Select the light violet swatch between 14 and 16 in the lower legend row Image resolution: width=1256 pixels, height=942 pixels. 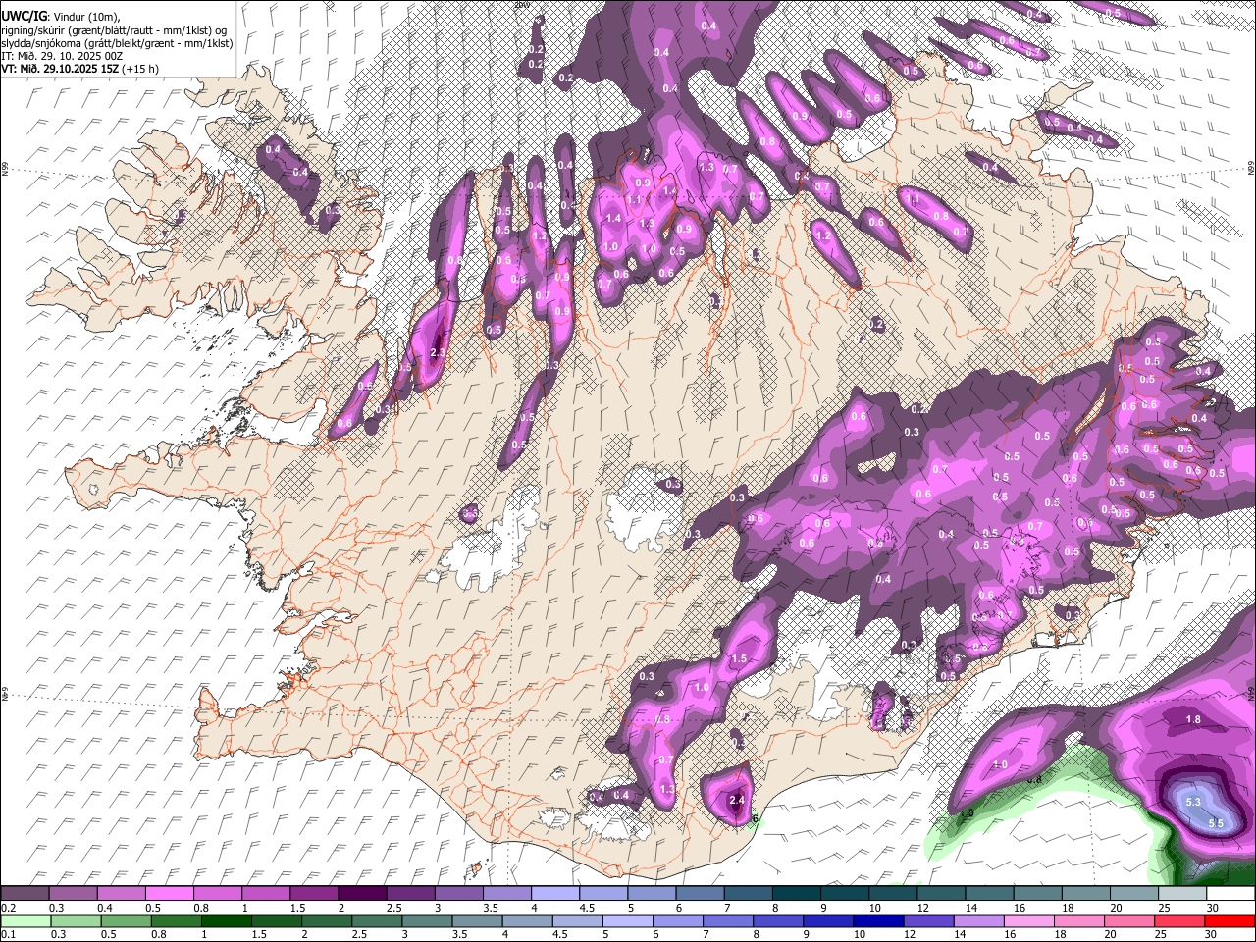pyautogui.click(x=978, y=920)
